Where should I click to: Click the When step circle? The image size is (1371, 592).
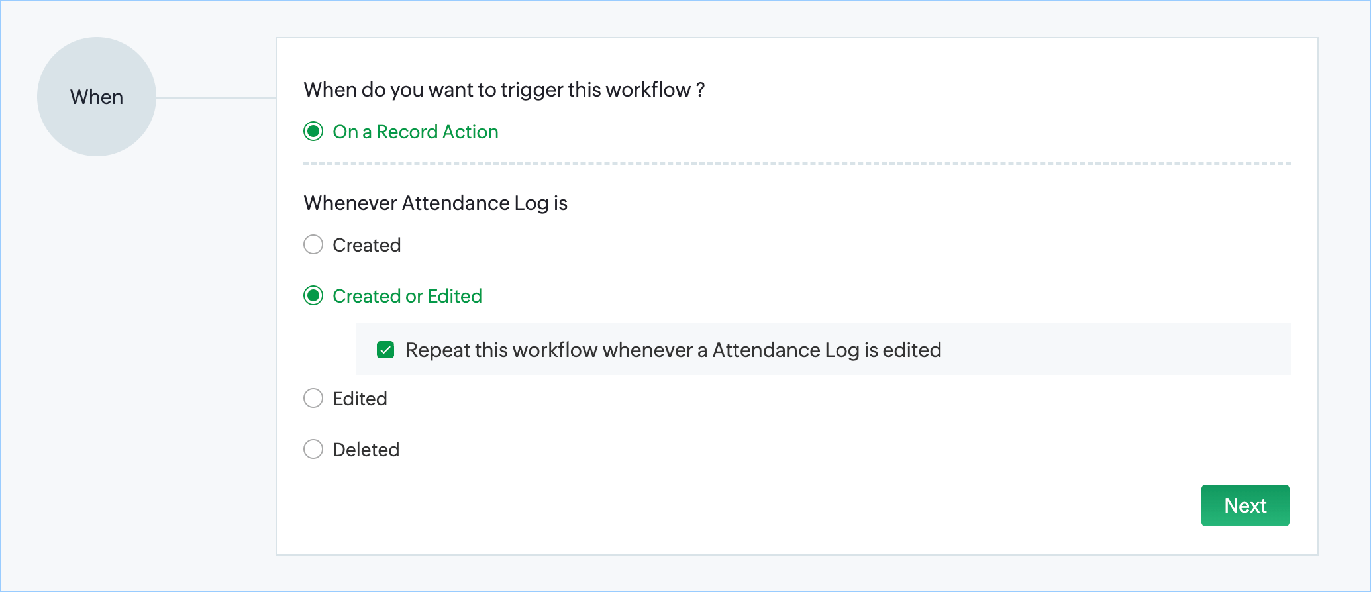coord(97,97)
